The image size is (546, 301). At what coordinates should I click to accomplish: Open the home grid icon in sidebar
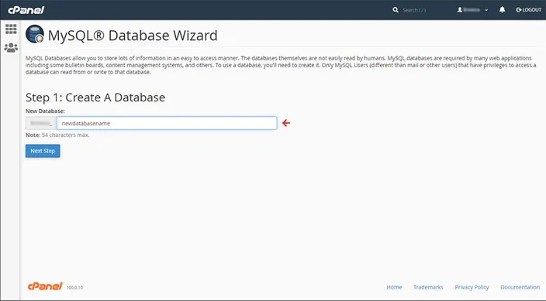[11, 29]
